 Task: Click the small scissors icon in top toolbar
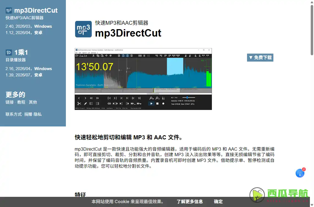coord(93,56)
